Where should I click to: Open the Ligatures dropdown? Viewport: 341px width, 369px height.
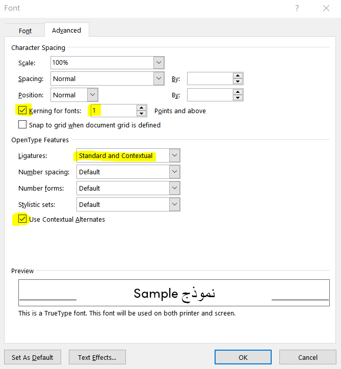pyautogui.click(x=175, y=155)
